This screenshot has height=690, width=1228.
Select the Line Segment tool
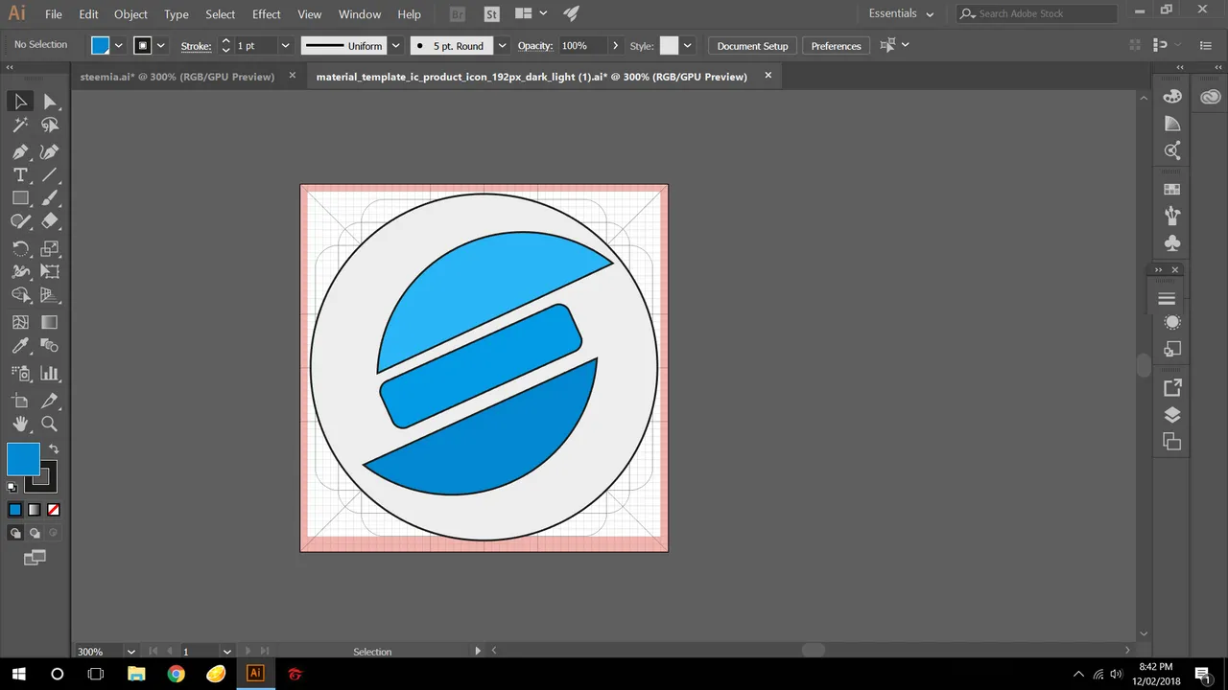click(50, 175)
